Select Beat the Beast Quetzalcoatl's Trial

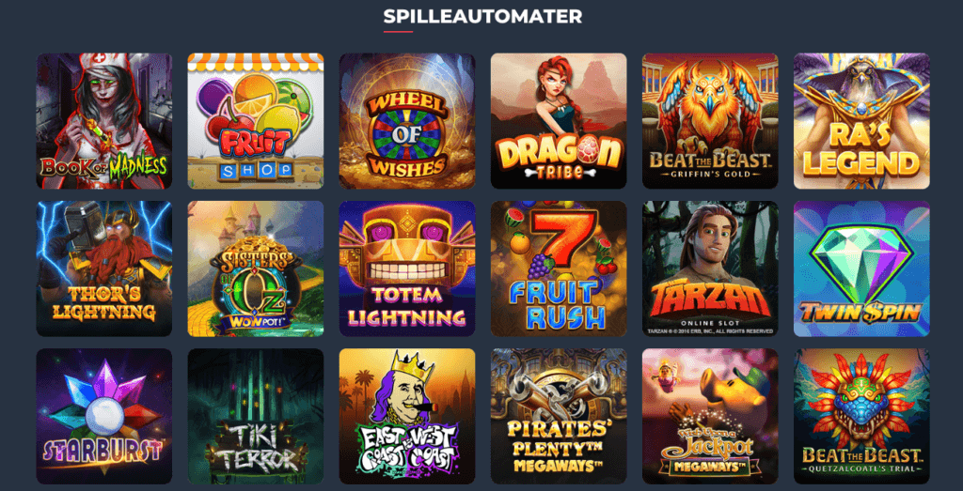pyautogui.click(x=861, y=416)
